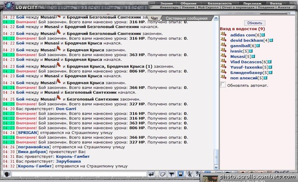Open info icon for ivasic
Viewport: 298px width, 182px height.
pos(251,51)
